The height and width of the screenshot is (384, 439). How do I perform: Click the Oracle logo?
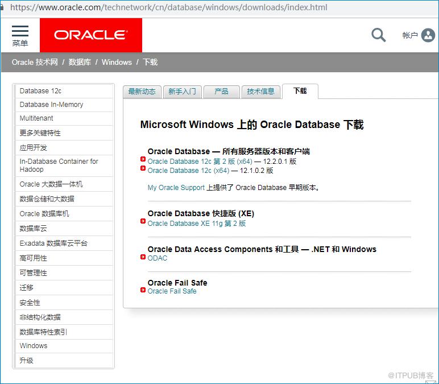pos(91,35)
